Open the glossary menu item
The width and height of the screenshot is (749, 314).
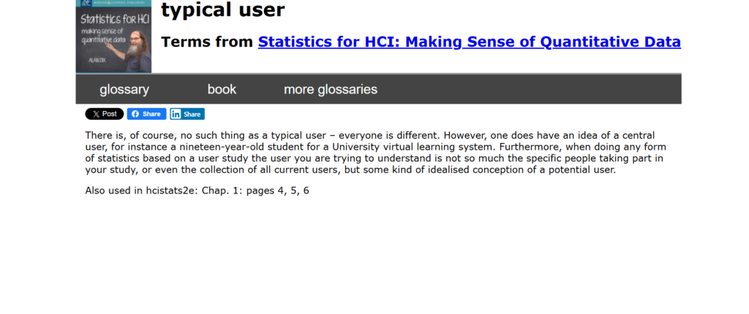pos(124,89)
